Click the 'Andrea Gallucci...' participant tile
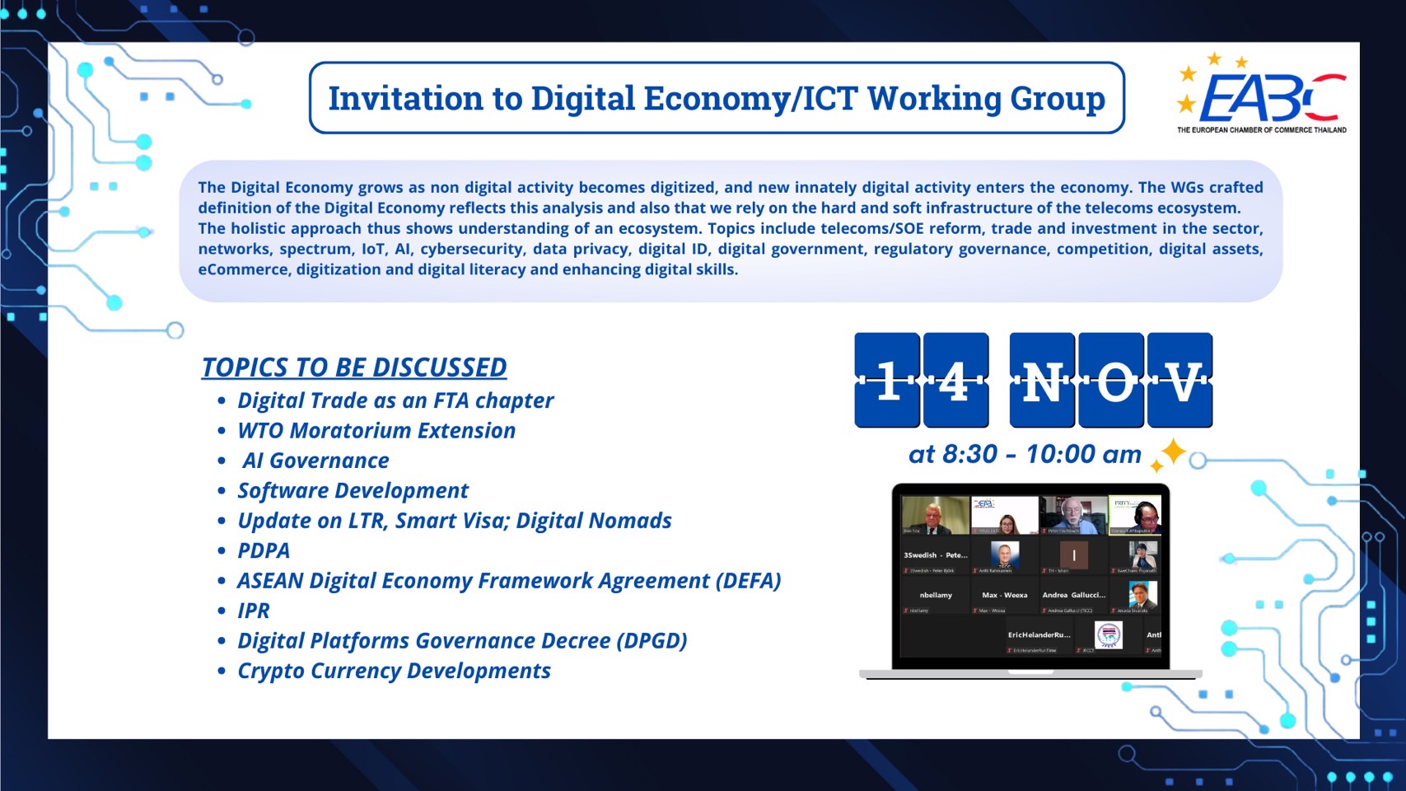 click(x=1074, y=595)
